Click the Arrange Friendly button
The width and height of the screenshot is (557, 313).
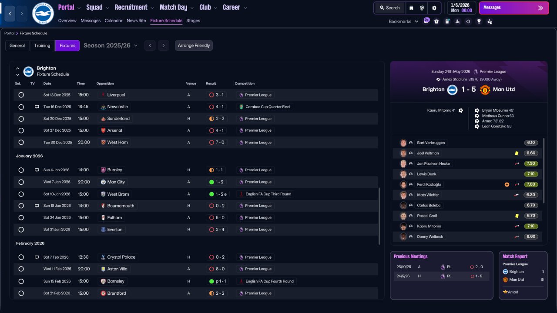click(x=194, y=46)
